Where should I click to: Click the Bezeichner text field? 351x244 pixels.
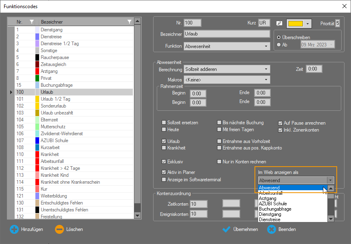[x=226, y=34]
